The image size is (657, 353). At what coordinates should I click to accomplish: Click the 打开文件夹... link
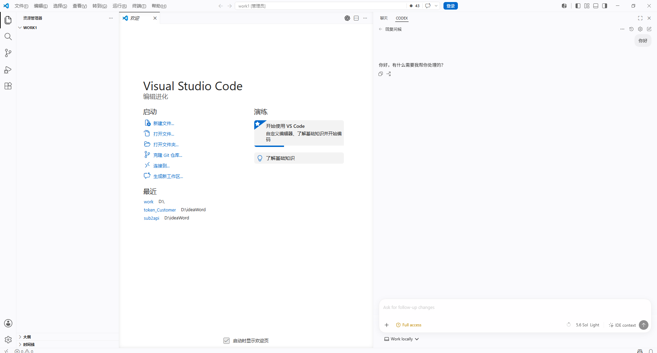pyautogui.click(x=166, y=145)
